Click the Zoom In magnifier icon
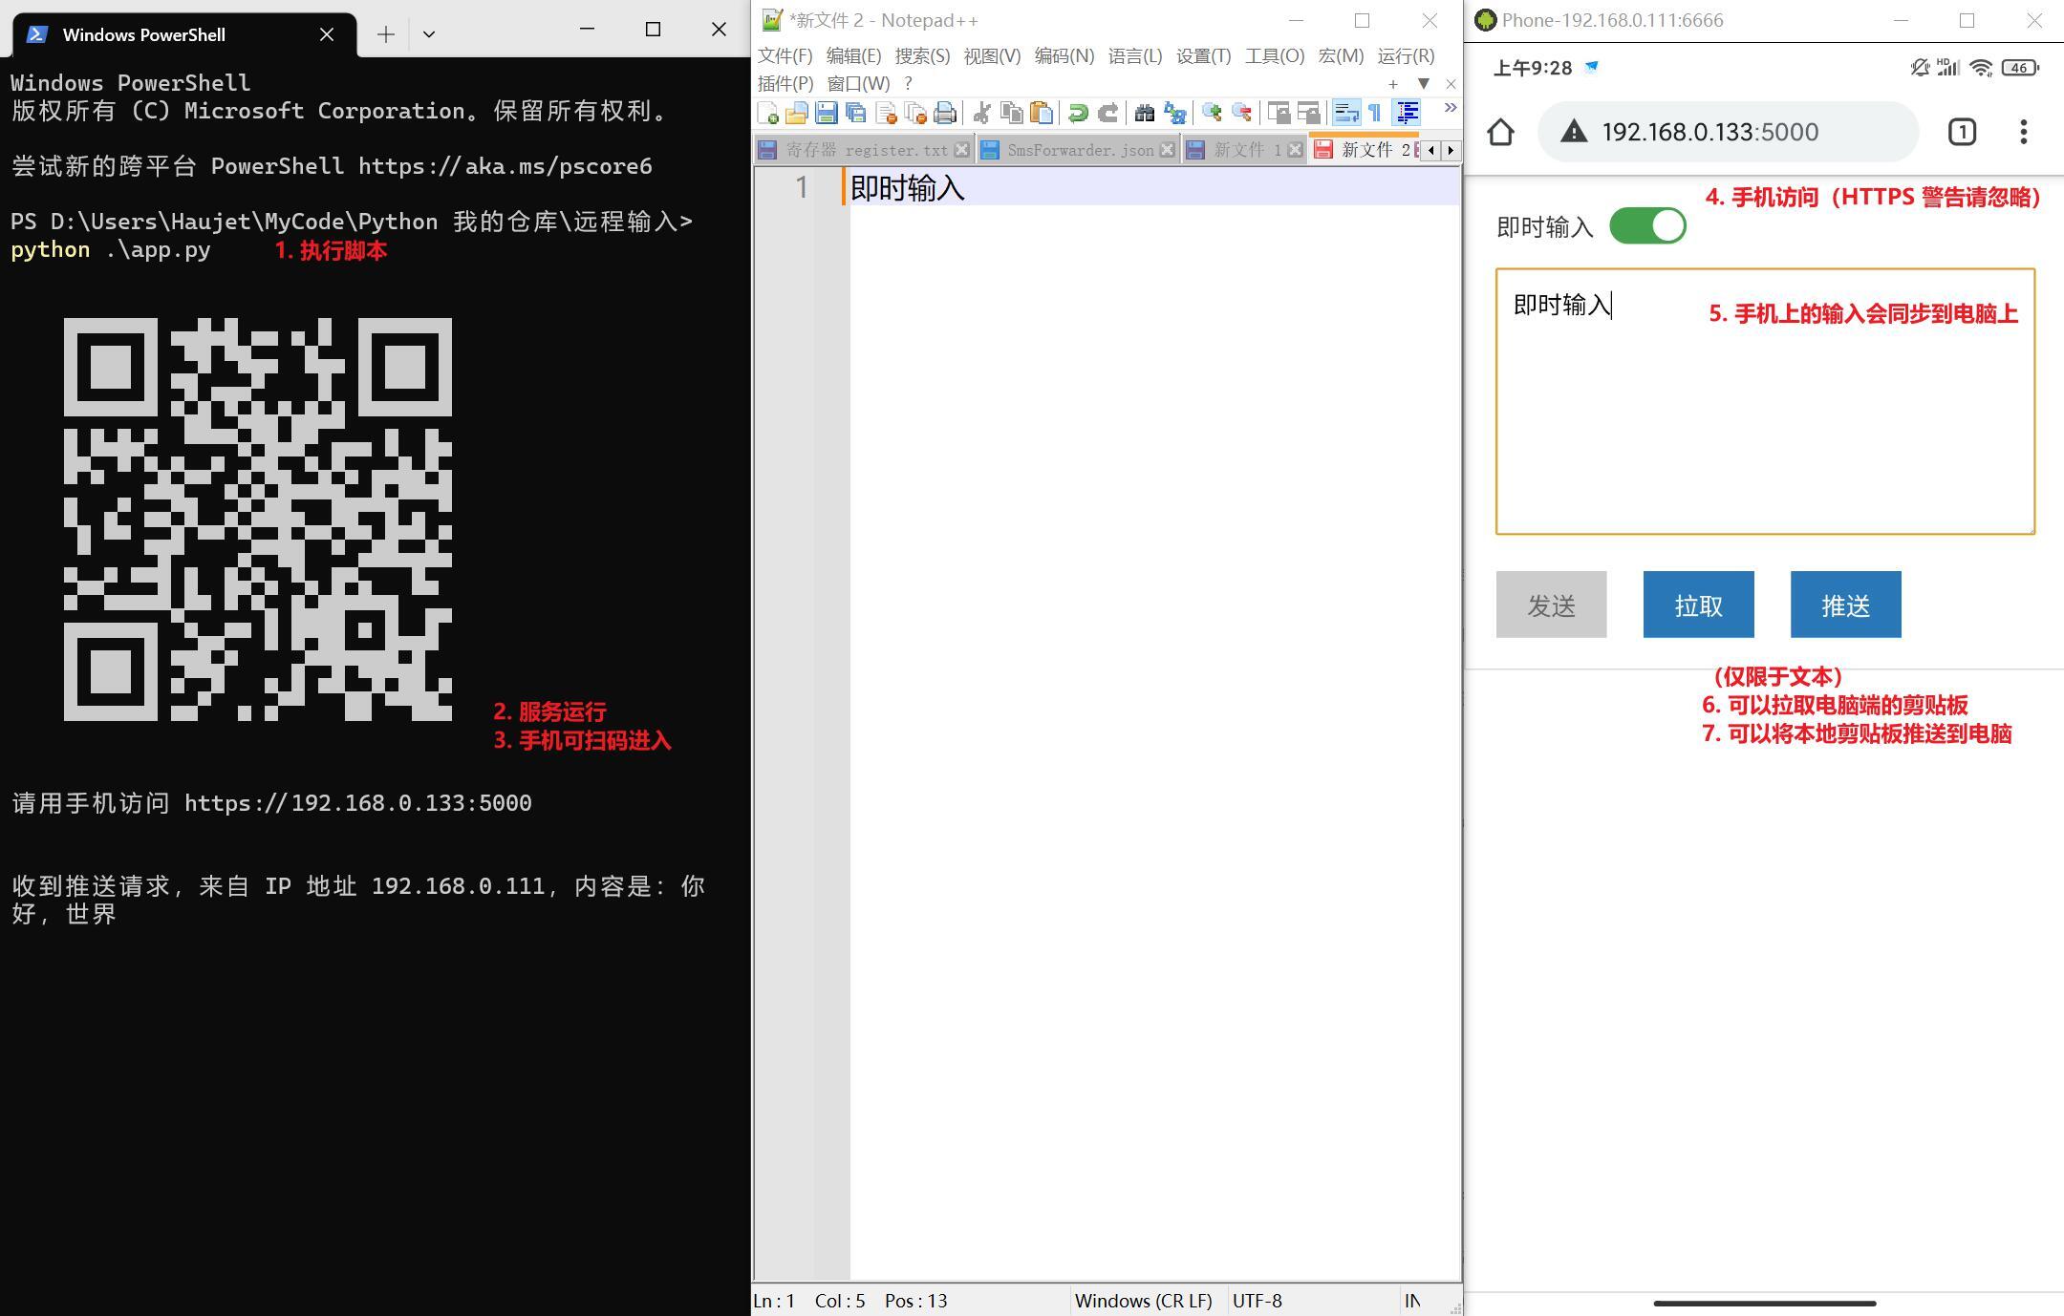Image resolution: width=2064 pixels, height=1316 pixels. click(x=1212, y=114)
